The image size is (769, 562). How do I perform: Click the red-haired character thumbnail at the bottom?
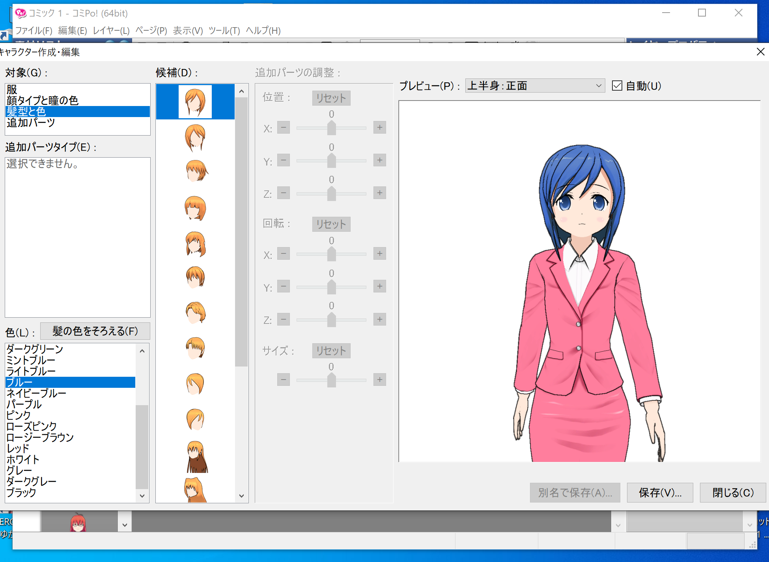coord(78,523)
